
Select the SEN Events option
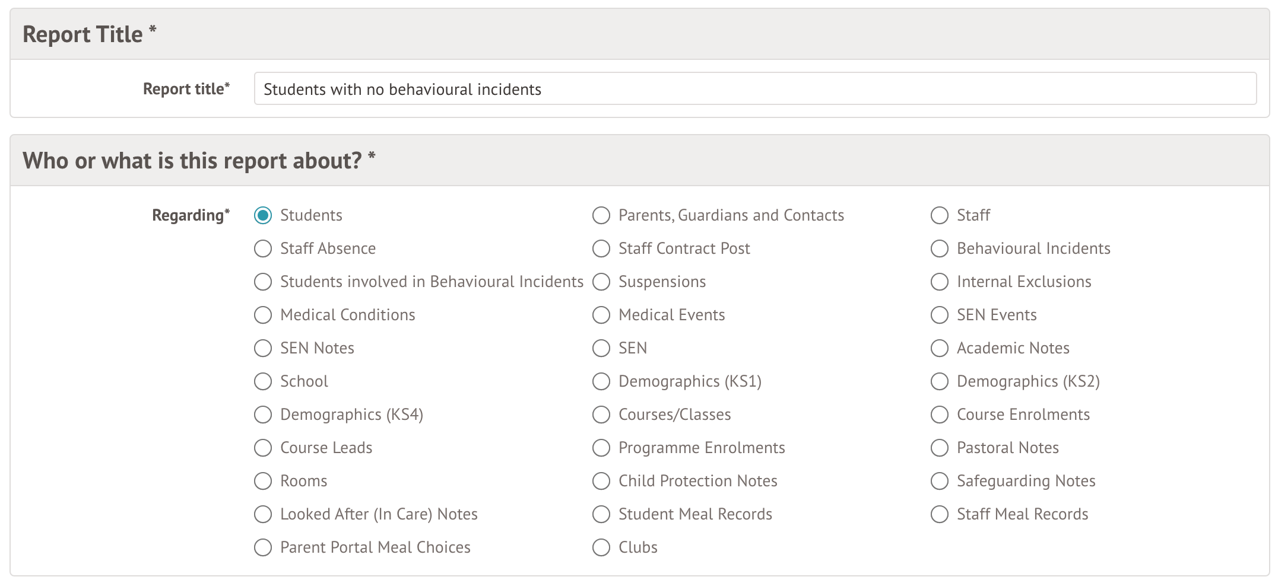(940, 315)
